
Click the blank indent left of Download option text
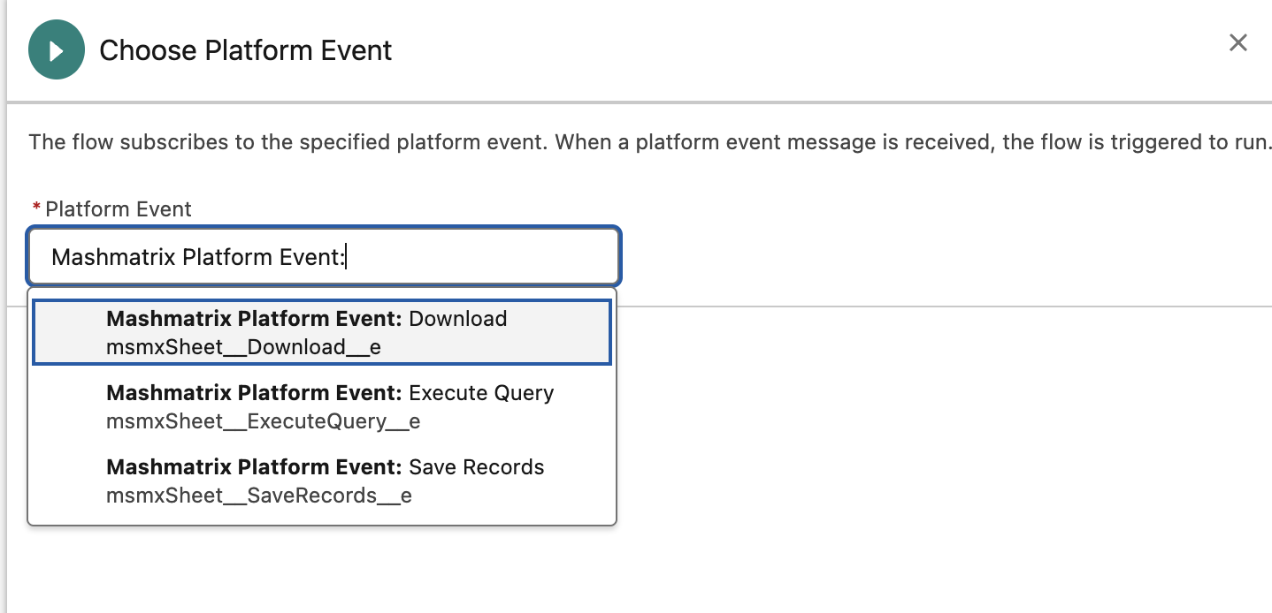click(x=69, y=332)
